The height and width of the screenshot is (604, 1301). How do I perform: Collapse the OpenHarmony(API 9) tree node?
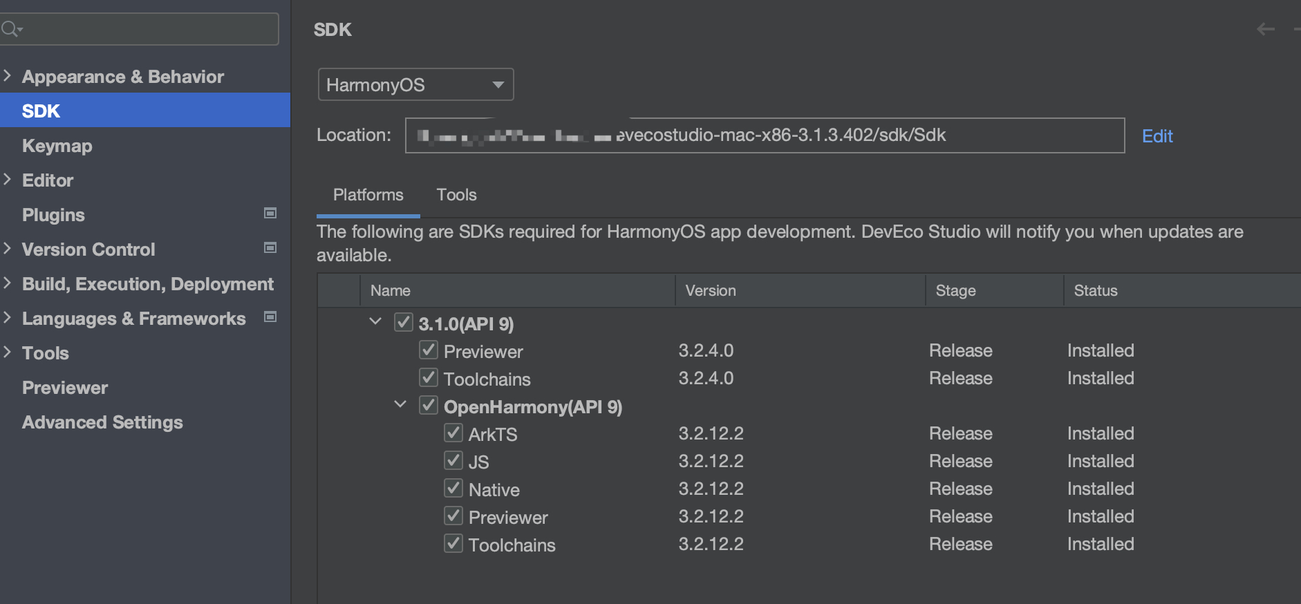(x=400, y=404)
